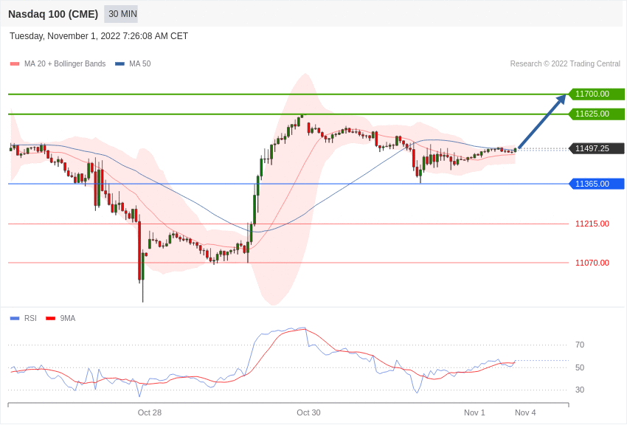Click the 30 MIN timeframe badge
This screenshot has width=627, height=425.
[122, 14]
